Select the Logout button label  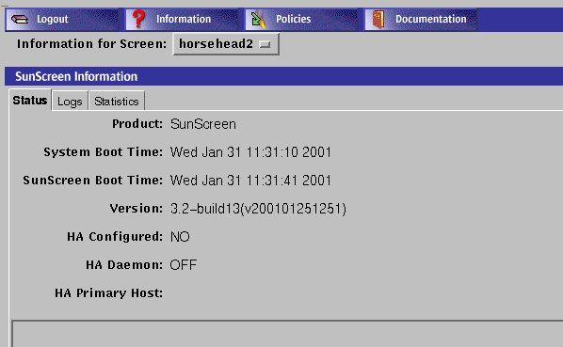(x=53, y=19)
